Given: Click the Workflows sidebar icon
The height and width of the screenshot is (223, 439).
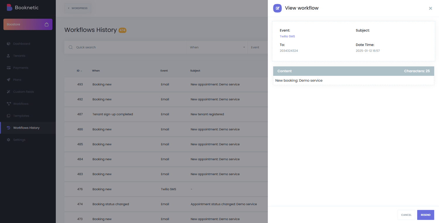Looking at the screenshot, I should tap(8, 104).
